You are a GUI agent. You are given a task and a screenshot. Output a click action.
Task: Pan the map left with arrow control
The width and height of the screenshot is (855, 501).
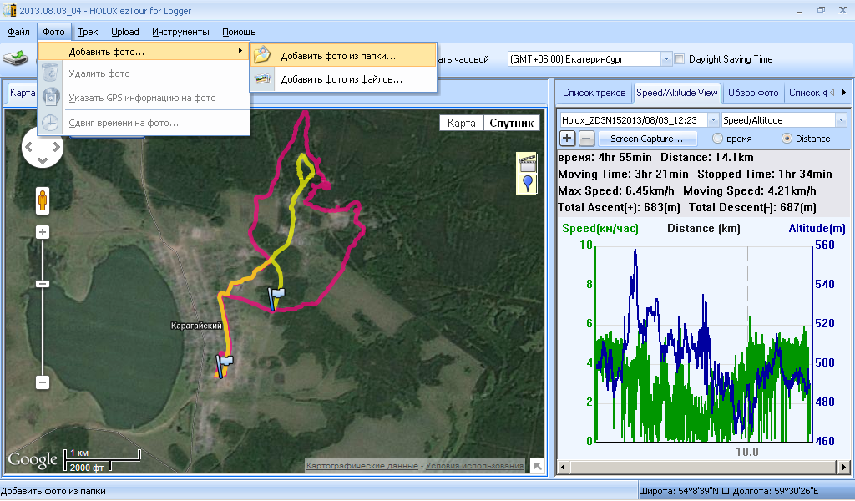(29, 147)
